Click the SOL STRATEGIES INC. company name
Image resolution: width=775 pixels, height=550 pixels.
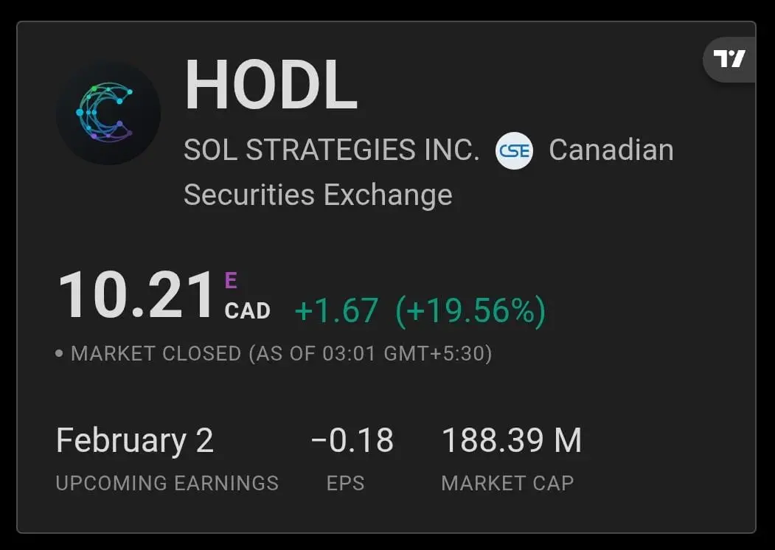coord(332,150)
